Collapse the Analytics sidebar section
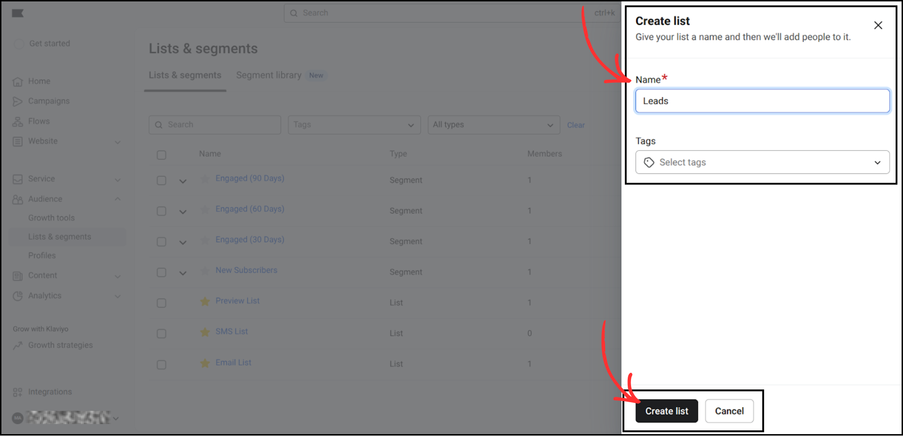This screenshot has height=436, width=903. [x=118, y=296]
